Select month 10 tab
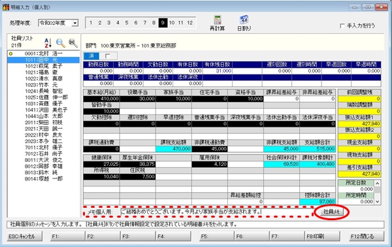This screenshot has width=392, height=247. 172,23
